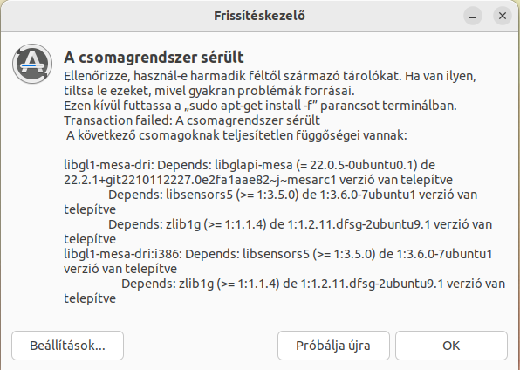Confirm the error with OK
Viewport: 520px width, 370px height.
(x=451, y=346)
